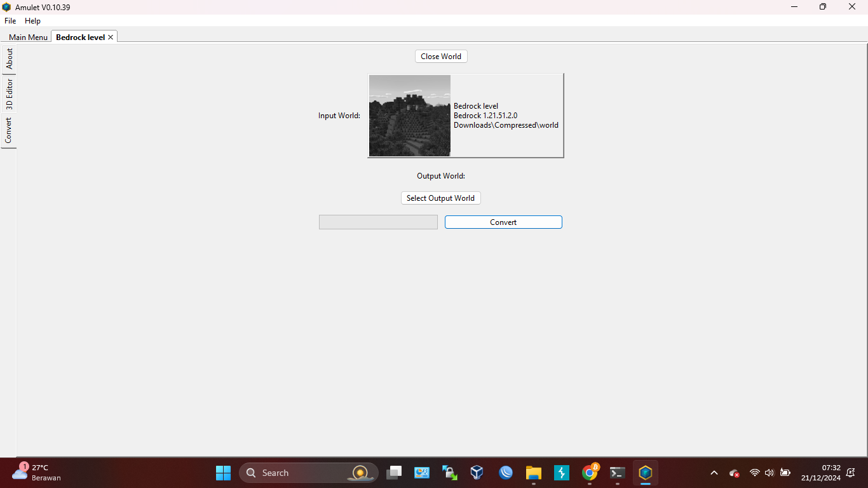Click the OneDrive error tray icon
Image resolution: width=868 pixels, height=488 pixels.
735,473
